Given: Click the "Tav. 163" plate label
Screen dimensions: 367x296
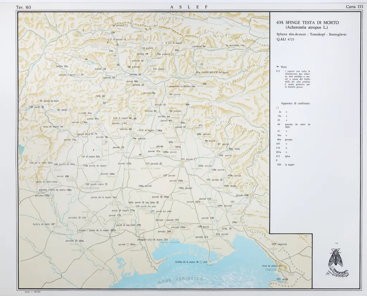Looking at the screenshot, I should coord(24,7).
